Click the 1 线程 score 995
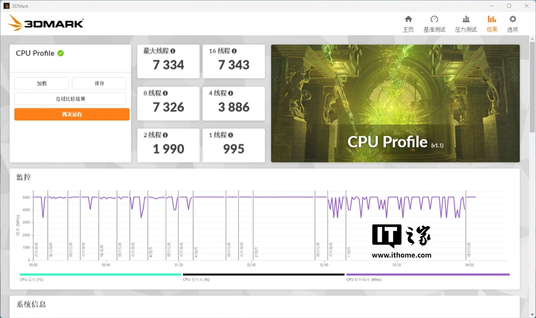Viewport: 536px width, 318px height. (x=234, y=149)
